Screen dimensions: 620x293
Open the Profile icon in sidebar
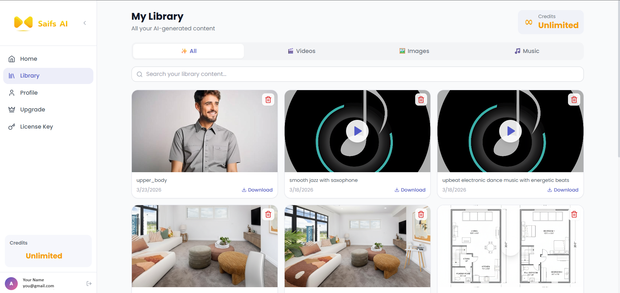[x=12, y=93]
